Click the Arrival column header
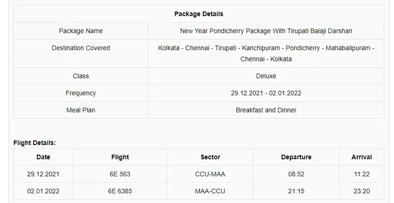The image size is (394, 203). [362, 157]
